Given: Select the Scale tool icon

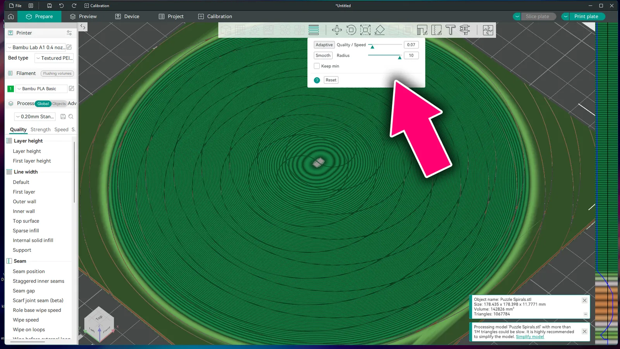Looking at the screenshot, I should (x=365, y=30).
